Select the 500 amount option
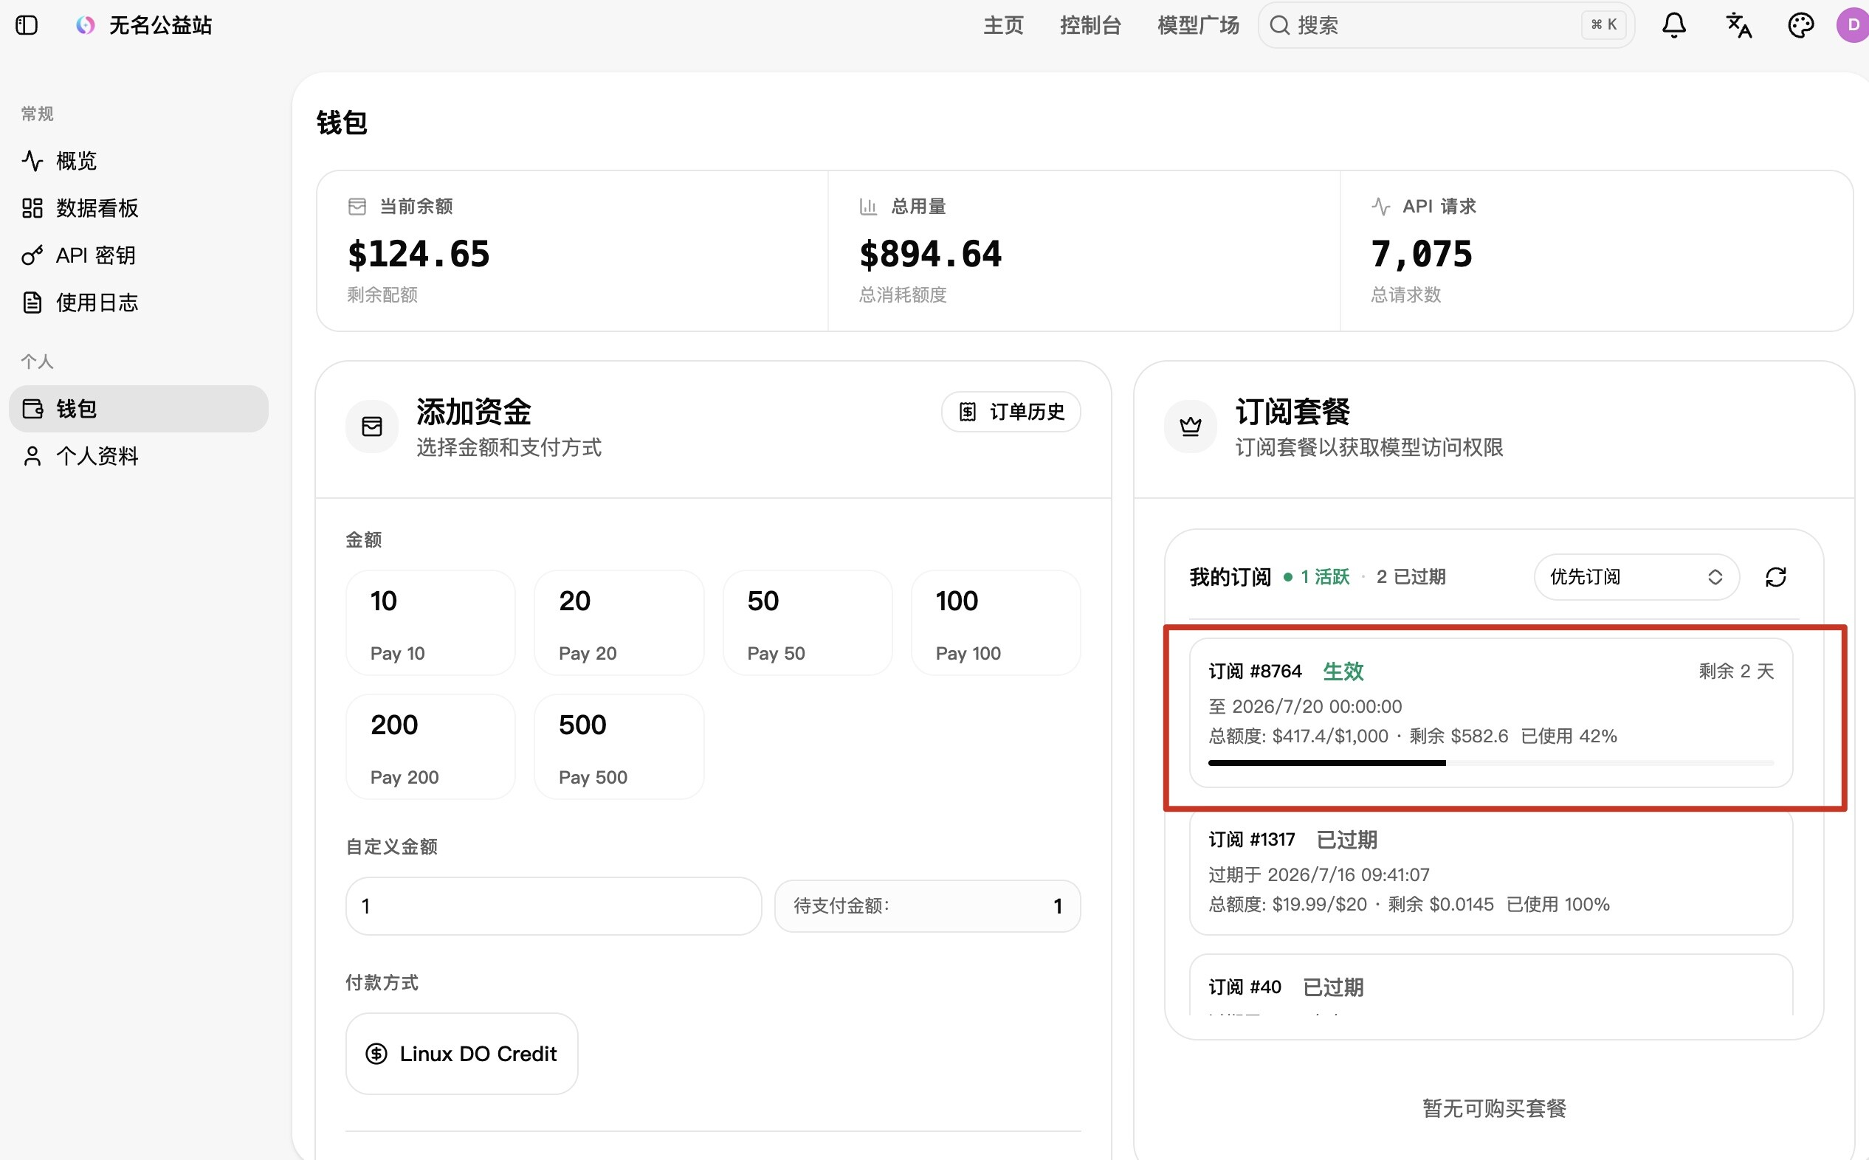The height and width of the screenshot is (1160, 1869). (x=619, y=748)
